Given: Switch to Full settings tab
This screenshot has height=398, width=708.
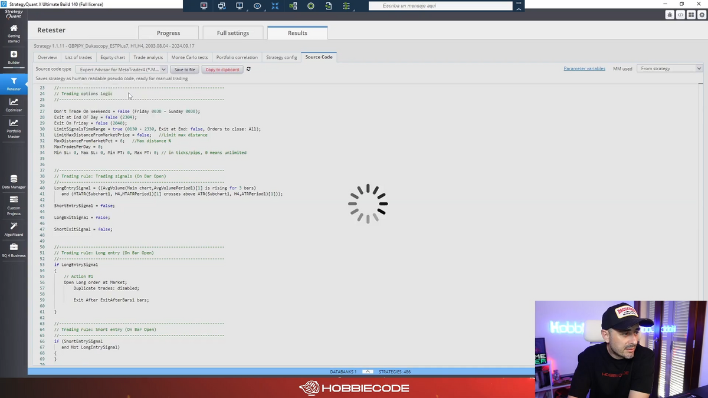Looking at the screenshot, I should [232, 33].
